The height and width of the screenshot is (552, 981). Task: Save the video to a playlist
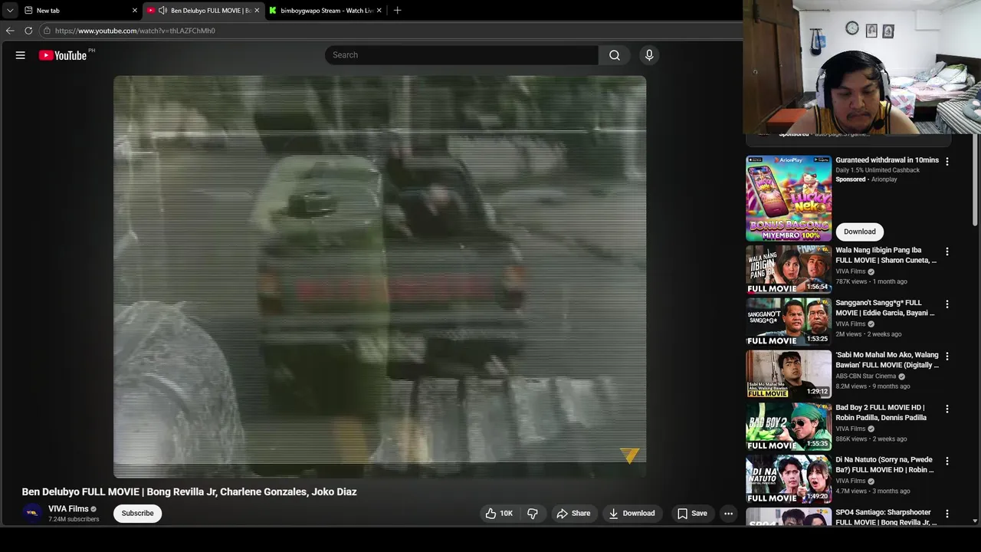click(x=691, y=514)
